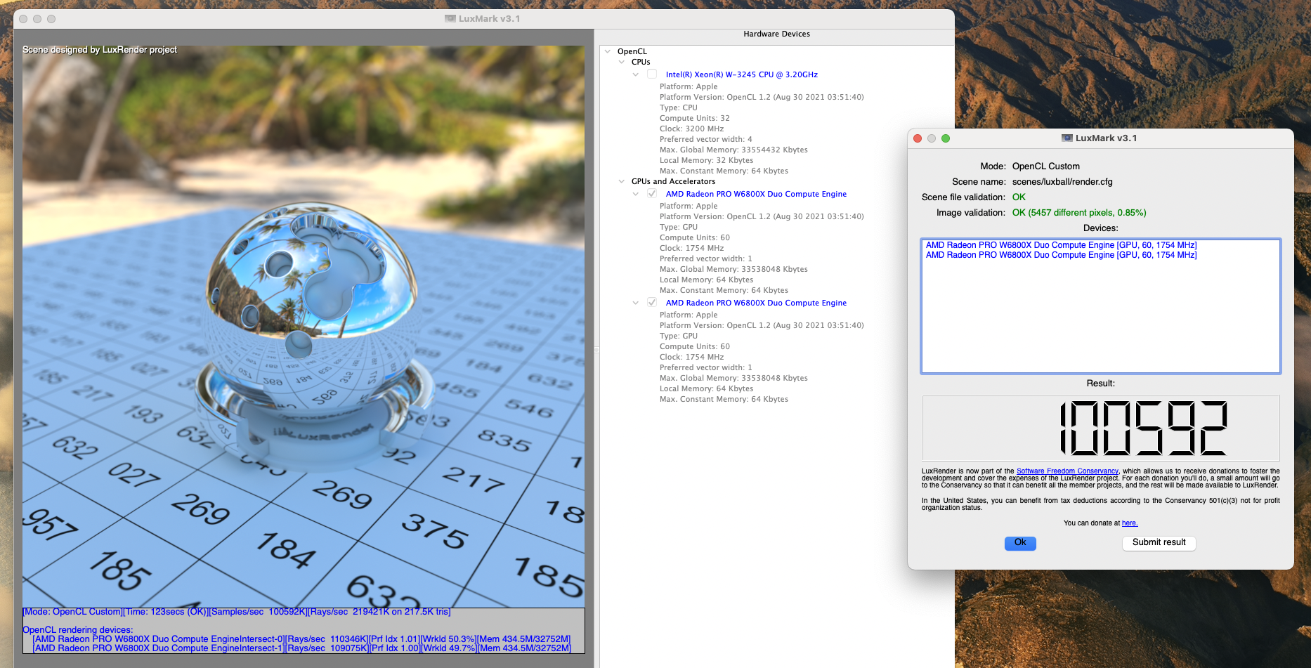The height and width of the screenshot is (668, 1311).
Task: Click the LuxMark icon in the main window title
Action: [450, 19]
